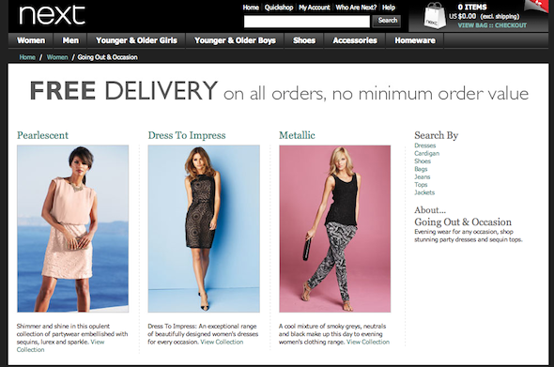This screenshot has height=367, width=554.
Task: Click the top Home link
Action: pos(251,8)
